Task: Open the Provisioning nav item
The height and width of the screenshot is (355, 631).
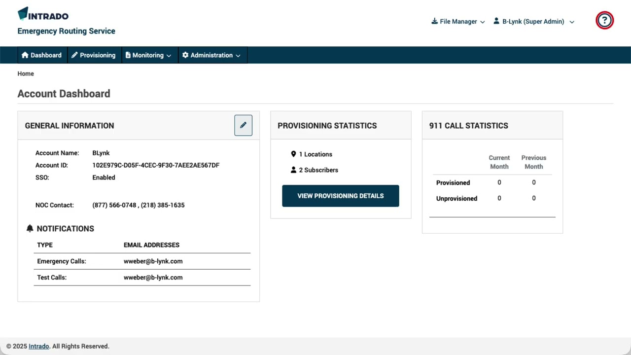Action: click(x=94, y=55)
